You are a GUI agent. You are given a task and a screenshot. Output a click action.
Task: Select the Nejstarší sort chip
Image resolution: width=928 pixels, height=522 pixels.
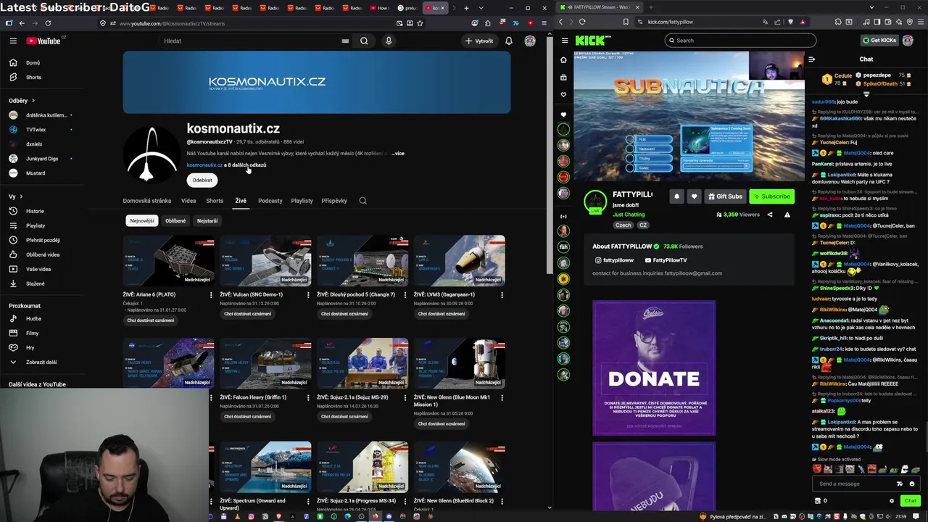coord(207,220)
